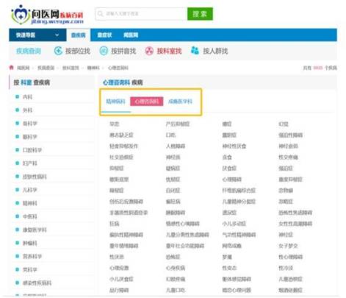
Task: Click the icon beside 按部位找
Action: pyautogui.click(x=58, y=51)
